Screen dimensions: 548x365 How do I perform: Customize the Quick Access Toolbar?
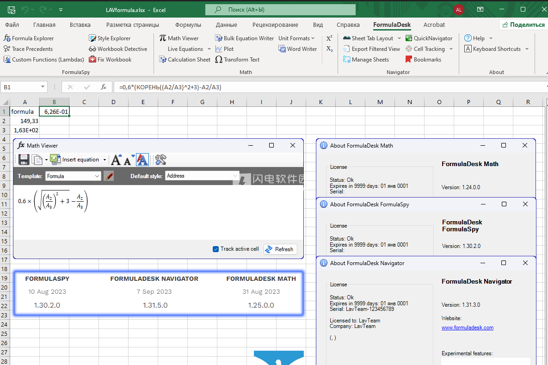[x=61, y=10]
